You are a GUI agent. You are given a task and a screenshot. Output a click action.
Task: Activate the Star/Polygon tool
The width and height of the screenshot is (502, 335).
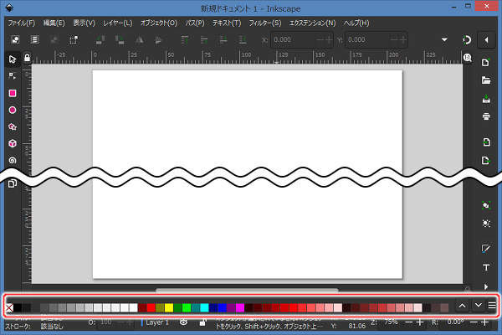13,126
